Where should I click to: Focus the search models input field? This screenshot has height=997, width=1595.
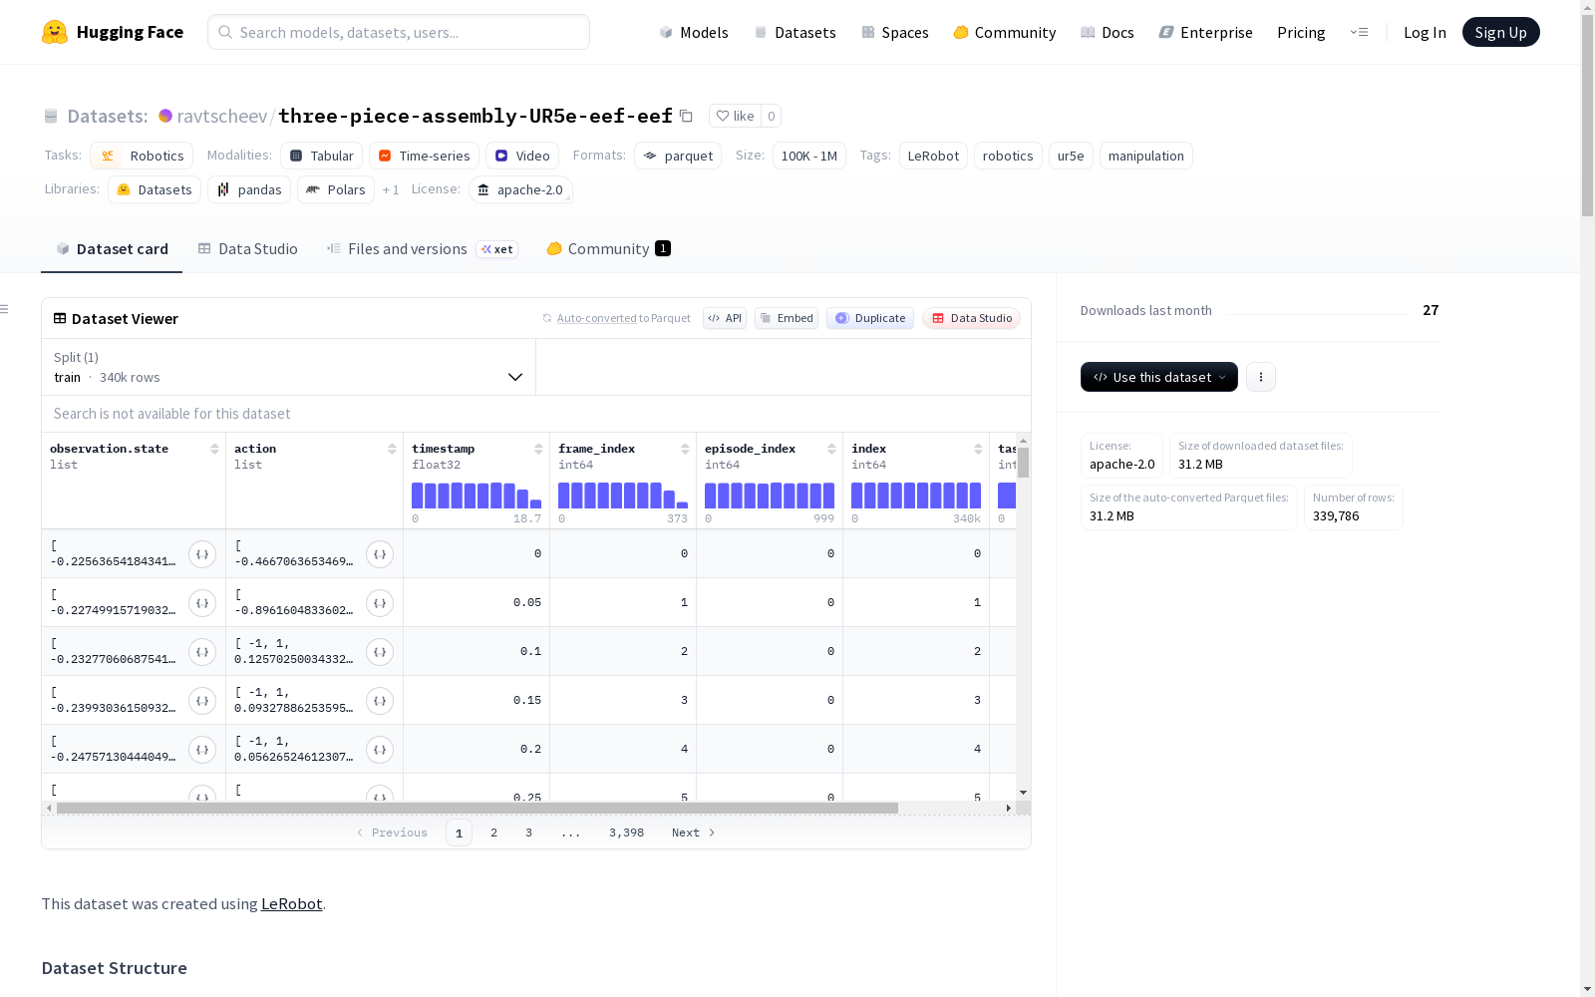pos(399,32)
